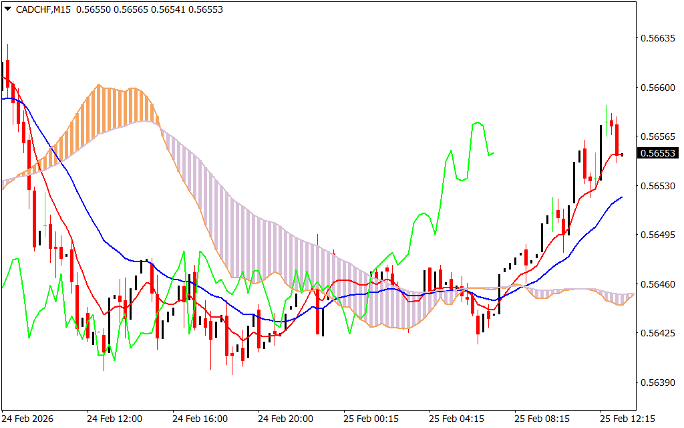684x428 pixels.
Task: Click the black triangle beside CADCHF,M15
Action: point(7,9)
